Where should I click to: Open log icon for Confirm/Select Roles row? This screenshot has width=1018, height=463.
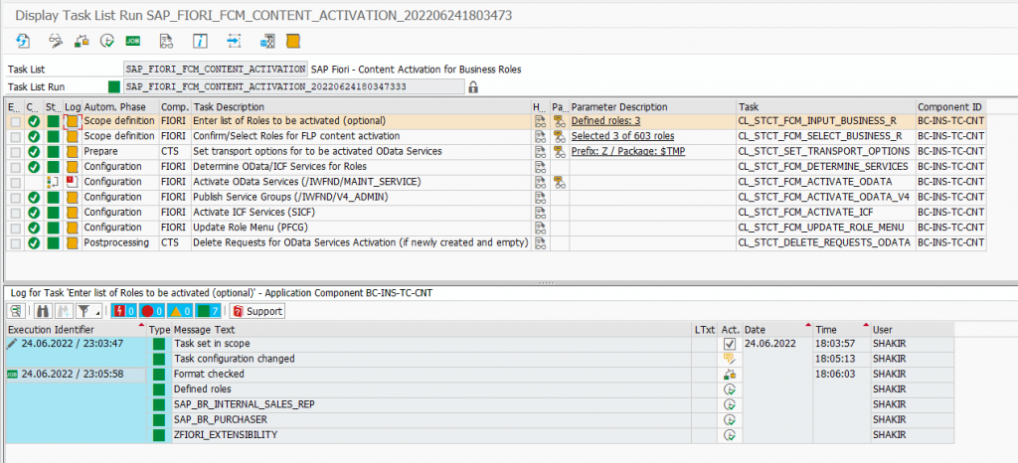click(x=72, y=136)
